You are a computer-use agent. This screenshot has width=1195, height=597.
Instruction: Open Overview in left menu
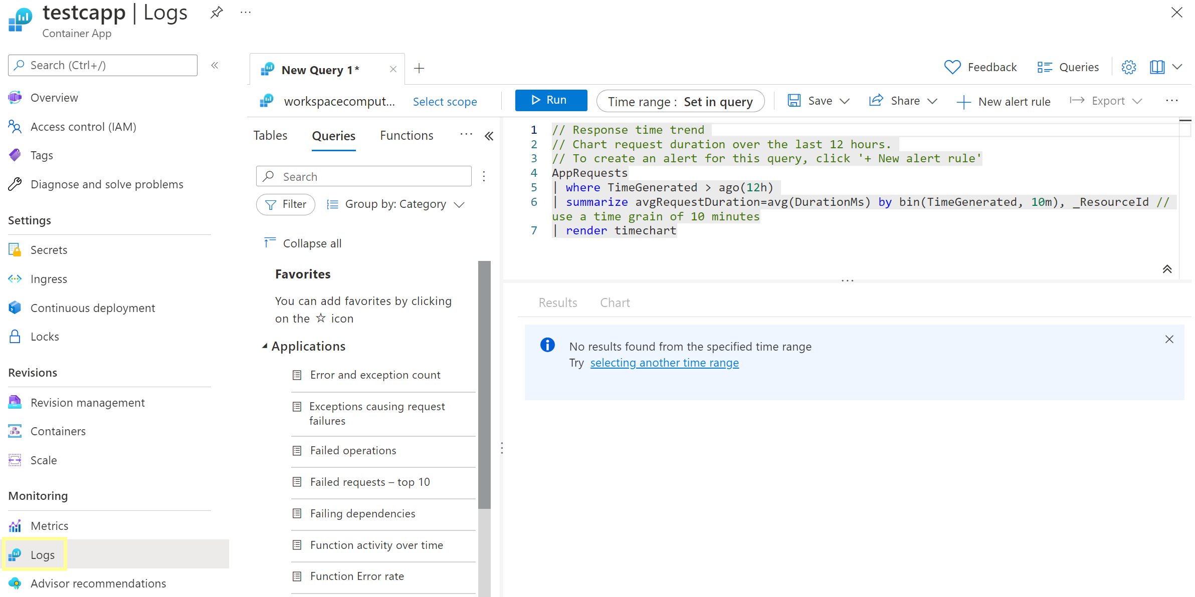54,98
